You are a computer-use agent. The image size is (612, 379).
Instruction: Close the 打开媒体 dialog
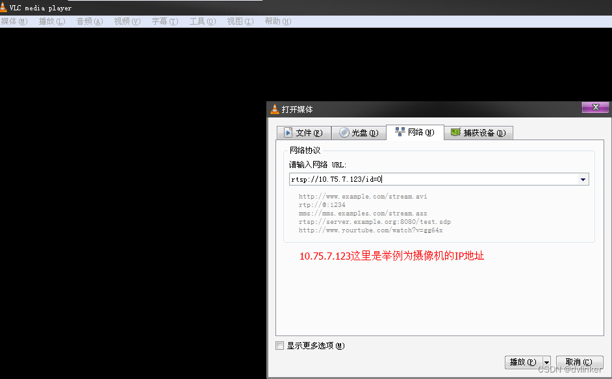pyautogui.click(x=595, y=107)
